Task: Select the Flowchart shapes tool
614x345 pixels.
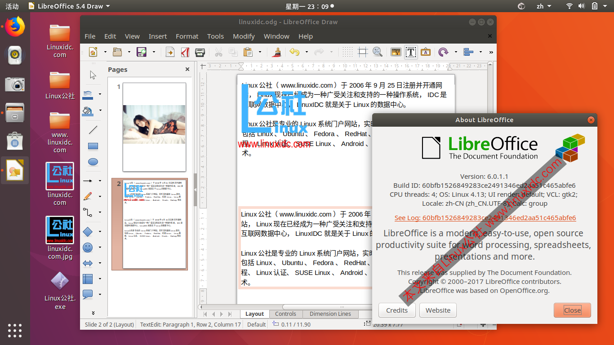Action: [88, 279]
